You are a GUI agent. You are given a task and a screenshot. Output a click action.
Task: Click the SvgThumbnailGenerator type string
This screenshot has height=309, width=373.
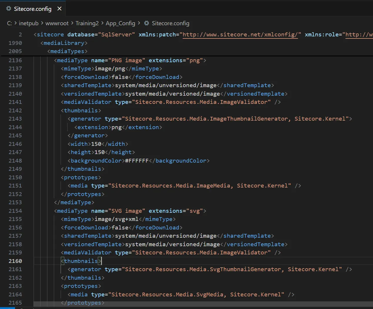232,269
